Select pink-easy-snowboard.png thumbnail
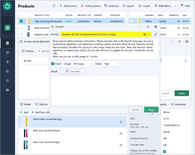The image size is (195, 155). coord(26,133)
